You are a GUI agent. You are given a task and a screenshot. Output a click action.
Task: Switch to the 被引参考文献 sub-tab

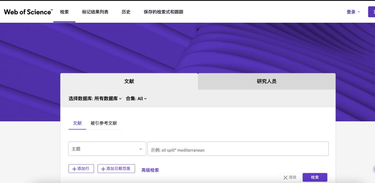(104, 123)
